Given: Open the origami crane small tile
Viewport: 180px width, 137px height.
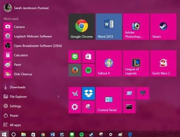Looking at the screenshot, I should [x=75, y=93].
